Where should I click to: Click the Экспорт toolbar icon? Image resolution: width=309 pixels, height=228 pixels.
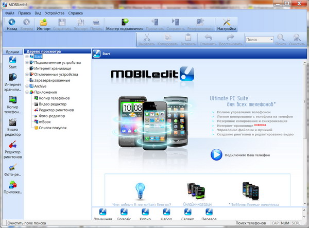pos(80,22)
